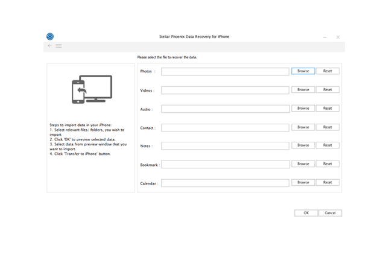Screen dimensions: 389x254
Task: Browse for Audio file
Action: [x=303, y=108]
